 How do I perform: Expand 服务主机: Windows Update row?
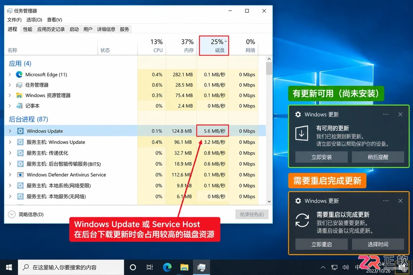pyautogui.click(x=10, y=142)
